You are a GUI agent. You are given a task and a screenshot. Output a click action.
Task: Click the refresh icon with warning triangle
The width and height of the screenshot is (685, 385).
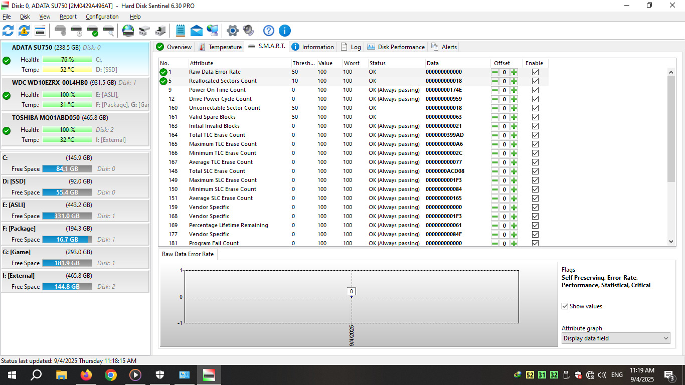click(x=24, y=31)
